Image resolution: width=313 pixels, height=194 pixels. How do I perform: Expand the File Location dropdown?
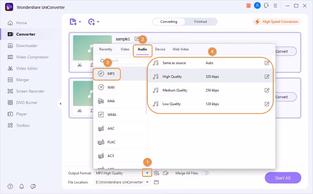(x=147, y=182)
